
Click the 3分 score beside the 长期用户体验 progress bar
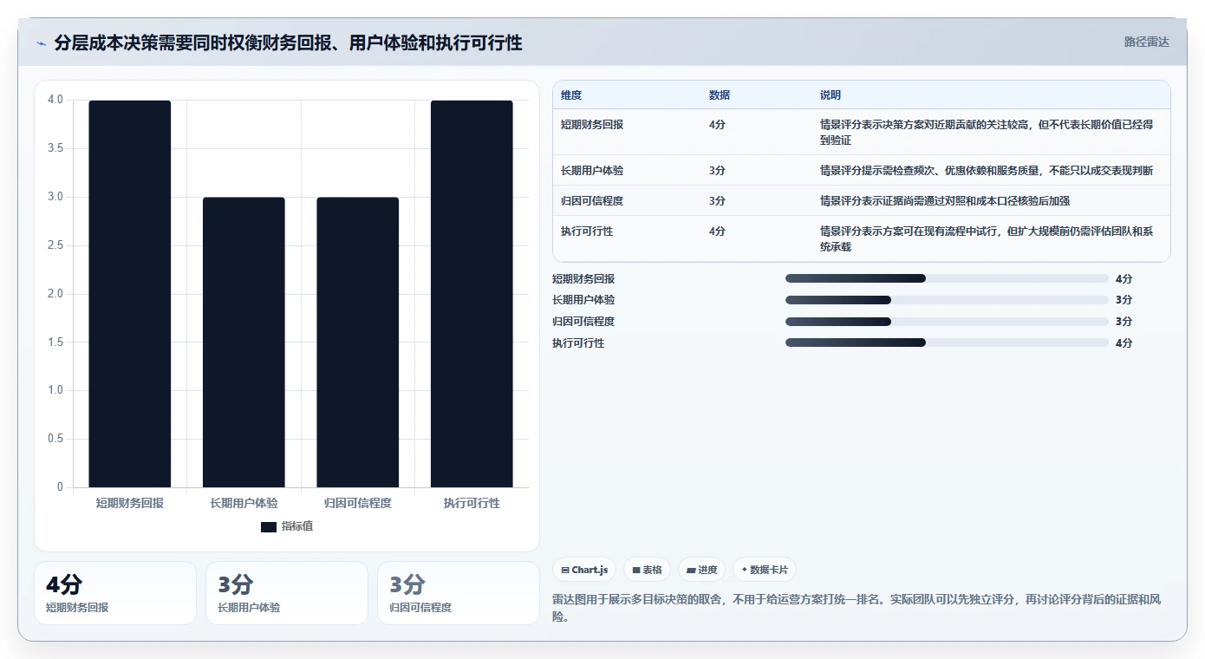tap(1124, 300)
